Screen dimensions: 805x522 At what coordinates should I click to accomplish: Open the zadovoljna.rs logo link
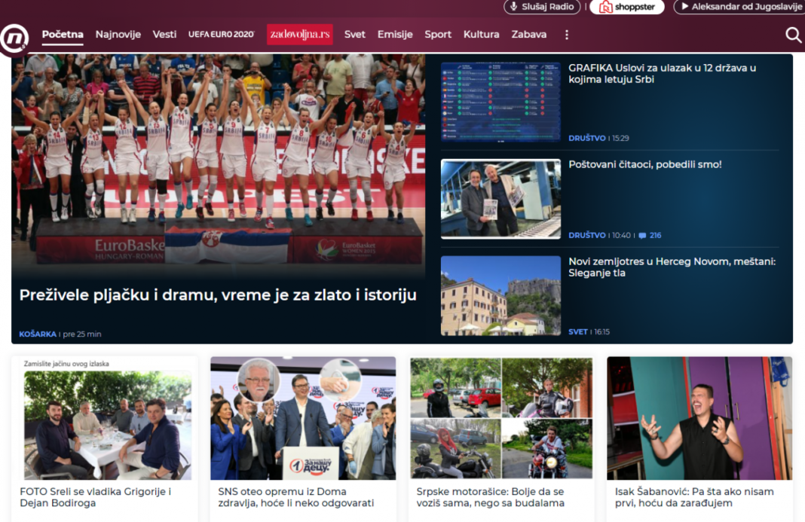click(x=299, y=35)
